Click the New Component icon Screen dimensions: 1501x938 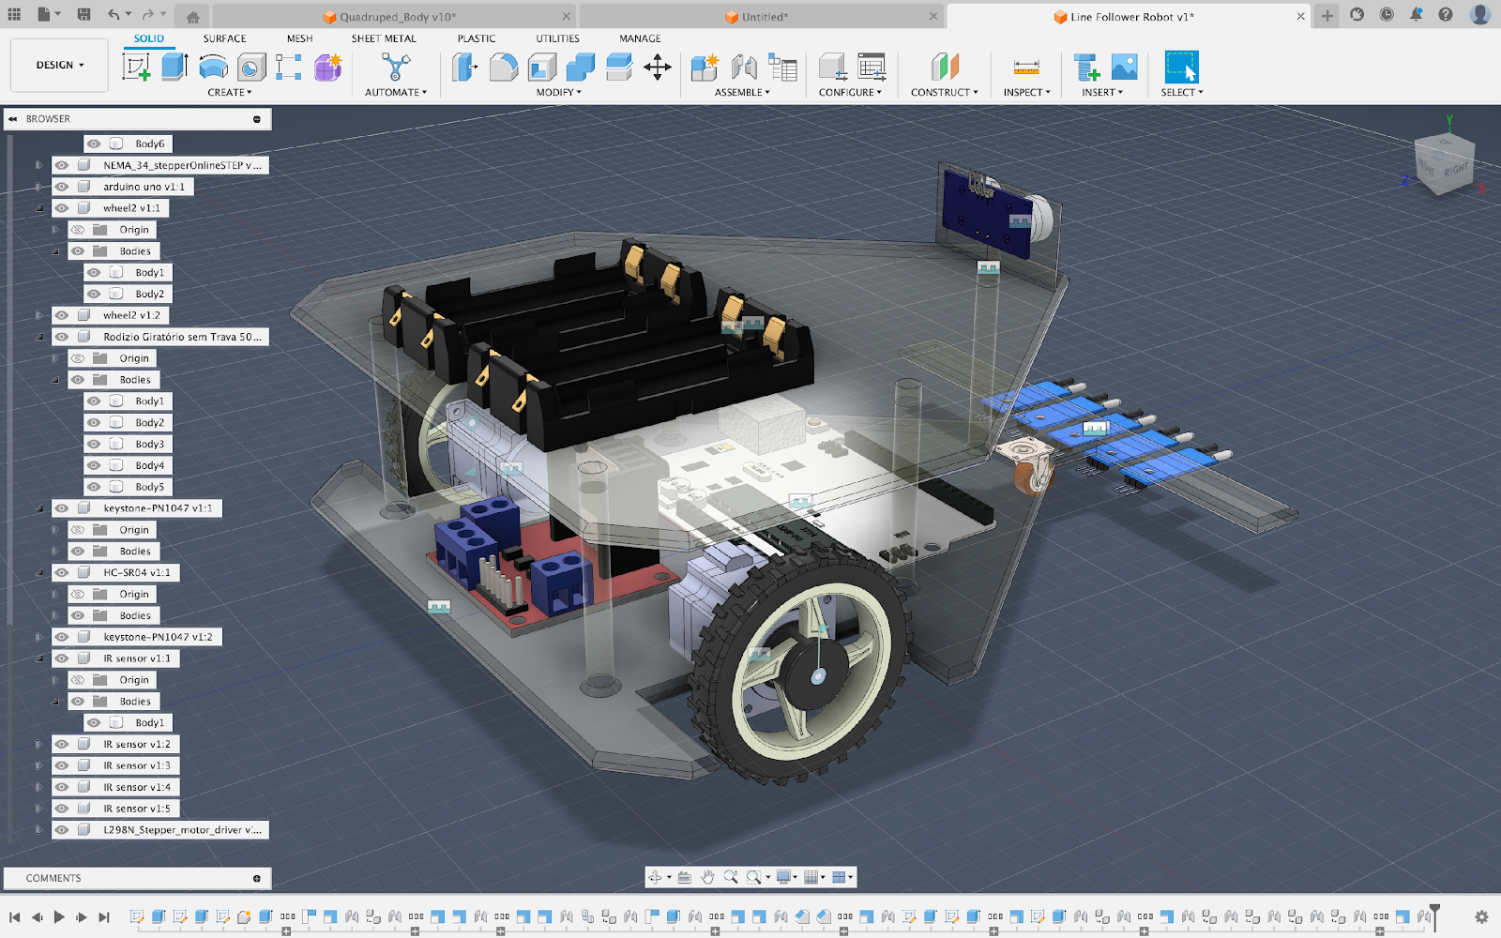[705, 68]
